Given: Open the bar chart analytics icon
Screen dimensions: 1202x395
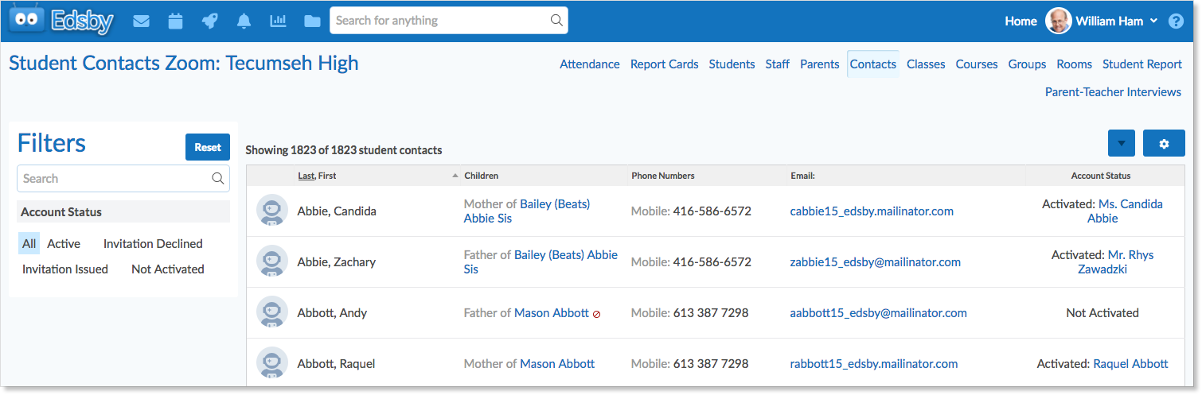Looking at the screenshot, I should (x=278, y=21).
